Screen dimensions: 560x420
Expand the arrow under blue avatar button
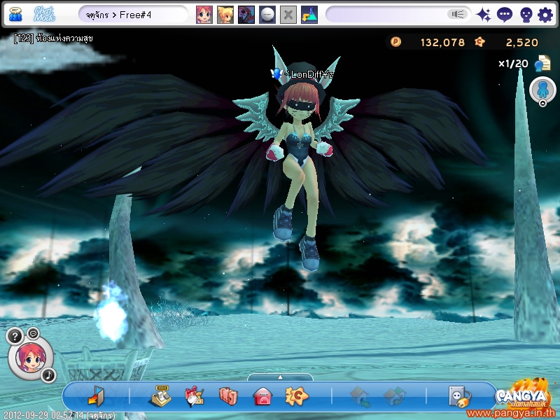542,104
